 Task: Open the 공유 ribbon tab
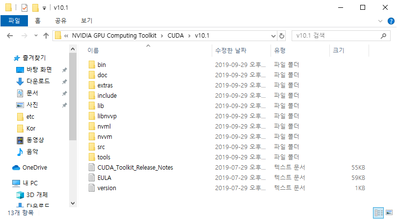(61, 21)
